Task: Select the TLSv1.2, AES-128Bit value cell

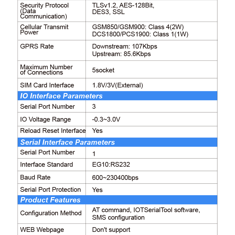Action: click(151, 11)
